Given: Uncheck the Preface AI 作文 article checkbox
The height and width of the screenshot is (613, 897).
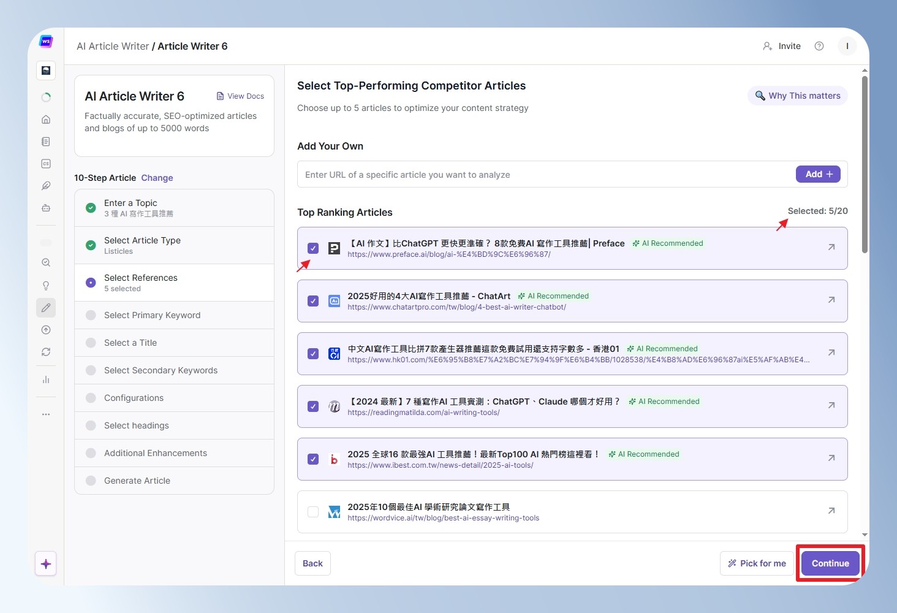Looking at the screenshot, I should pyautogui.click(x=313, y=248).
